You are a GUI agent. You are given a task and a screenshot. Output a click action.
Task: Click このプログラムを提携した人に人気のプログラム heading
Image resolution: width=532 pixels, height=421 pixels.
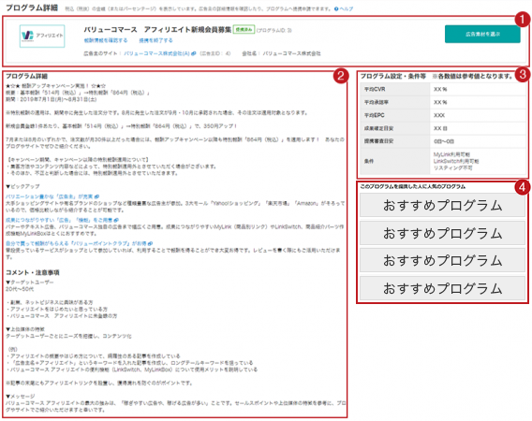pos(412,186)
